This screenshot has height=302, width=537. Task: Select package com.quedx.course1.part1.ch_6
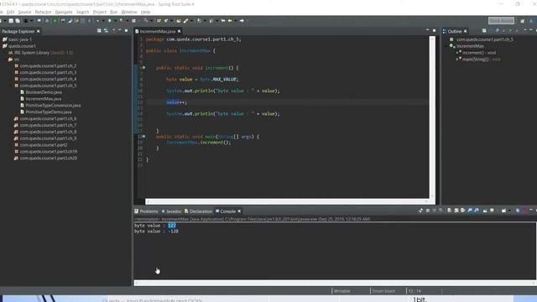[48, 118]
